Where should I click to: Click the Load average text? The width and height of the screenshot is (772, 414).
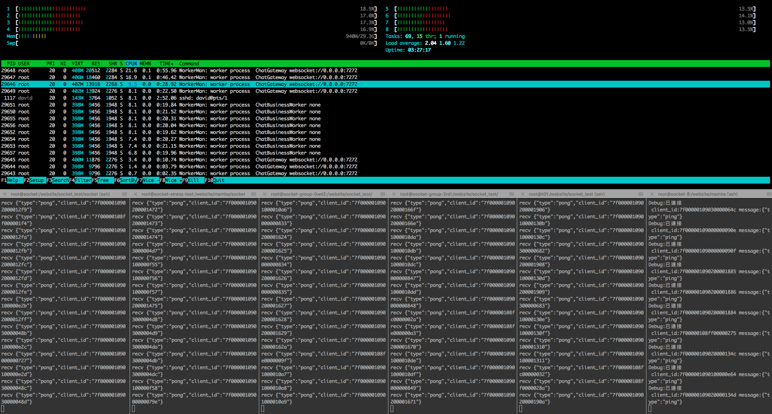(425, 43)
